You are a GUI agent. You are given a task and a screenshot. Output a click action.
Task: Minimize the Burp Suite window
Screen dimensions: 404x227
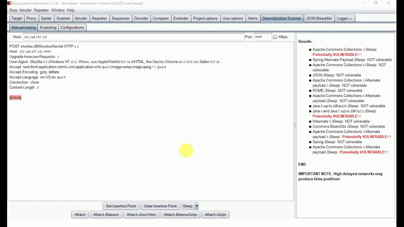pos(363,3)
